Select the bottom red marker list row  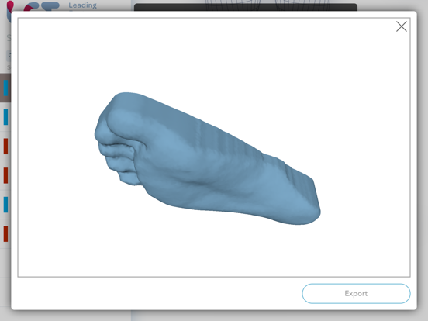click(x=5, y=234)
